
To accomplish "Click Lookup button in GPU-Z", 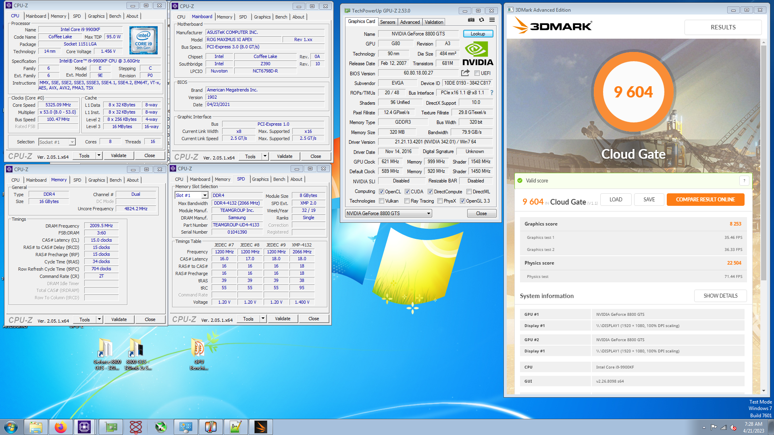I will coord(478,34).
